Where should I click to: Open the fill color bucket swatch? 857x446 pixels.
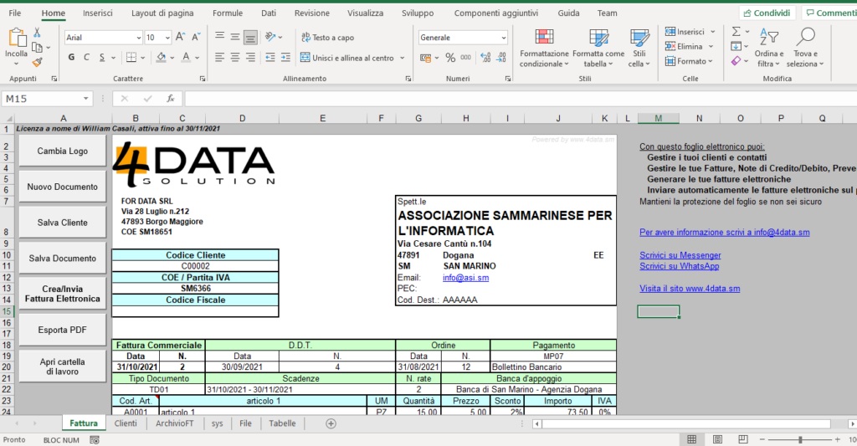[x=162, y=57]
